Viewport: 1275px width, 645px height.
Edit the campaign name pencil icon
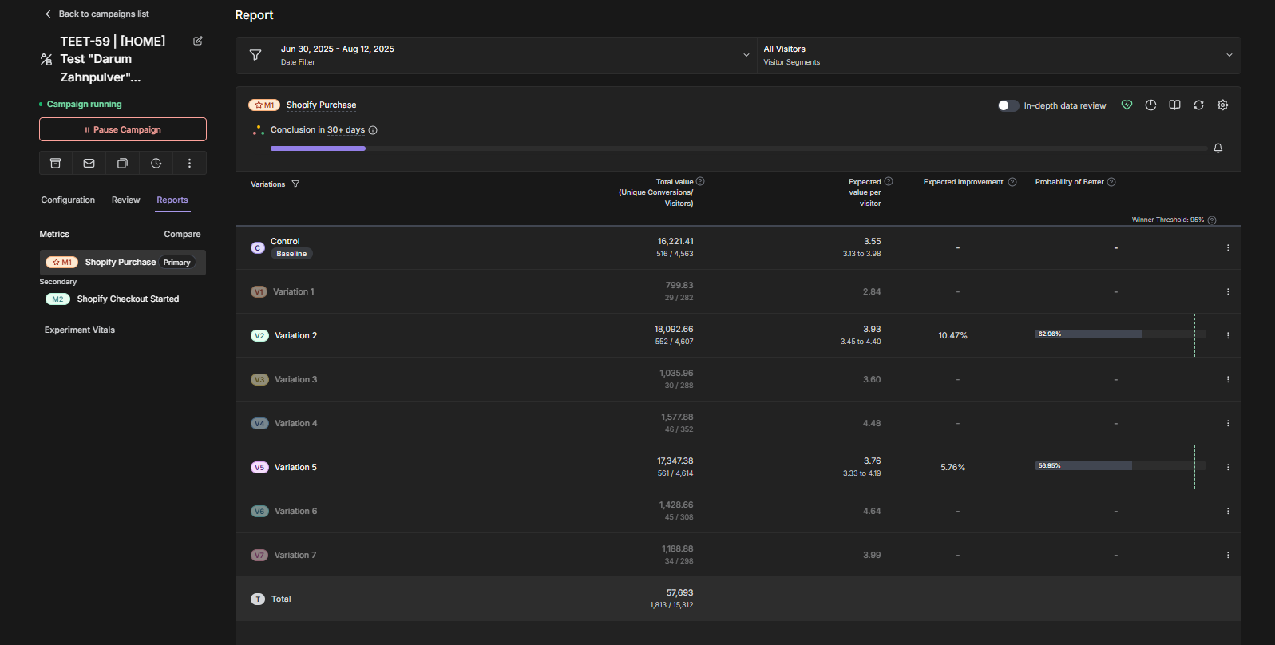tap(198, 41)
